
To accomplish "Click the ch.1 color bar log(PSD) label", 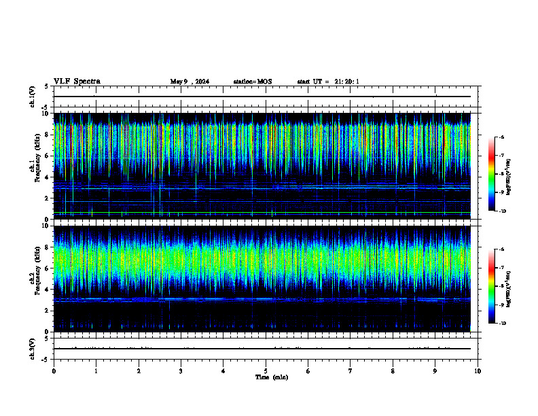I will tap(509, 177).
